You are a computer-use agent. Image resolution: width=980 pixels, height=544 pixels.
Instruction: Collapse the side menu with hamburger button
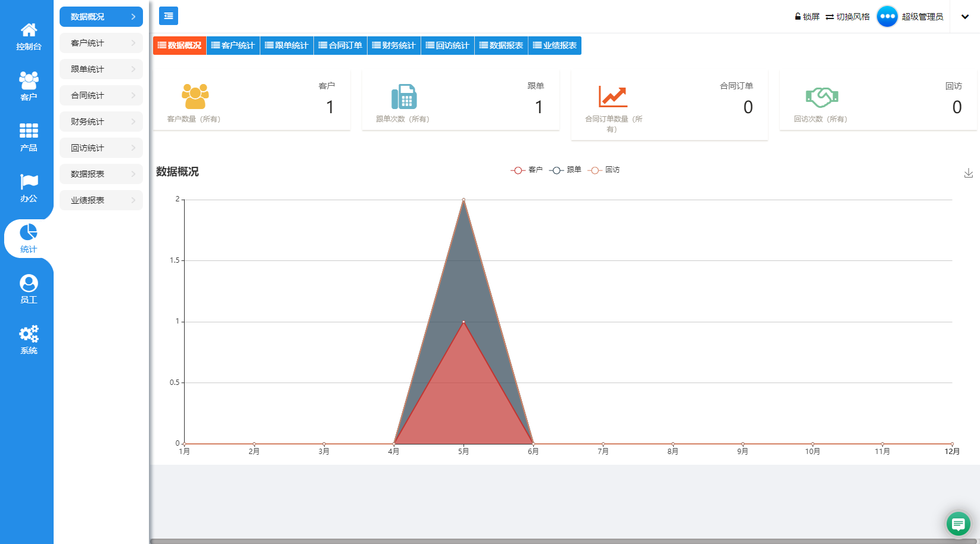click(x=169, y=16)
